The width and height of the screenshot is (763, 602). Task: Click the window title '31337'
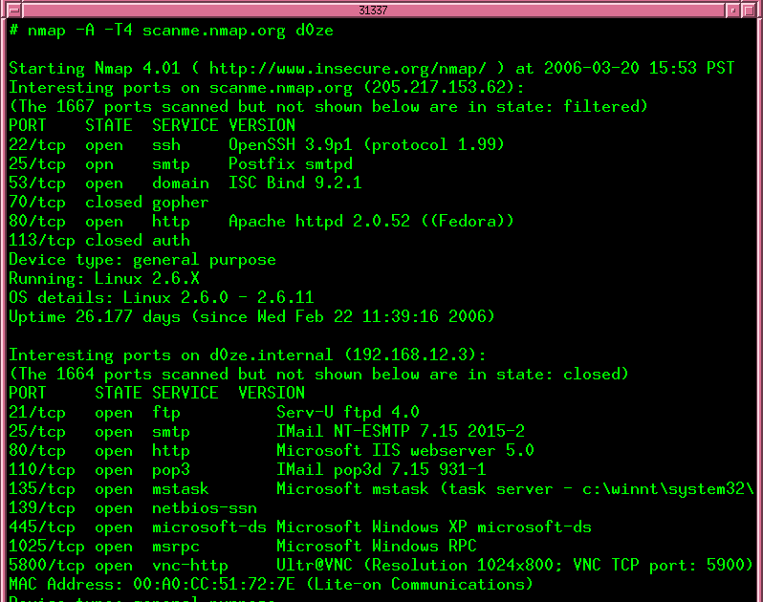373,10
